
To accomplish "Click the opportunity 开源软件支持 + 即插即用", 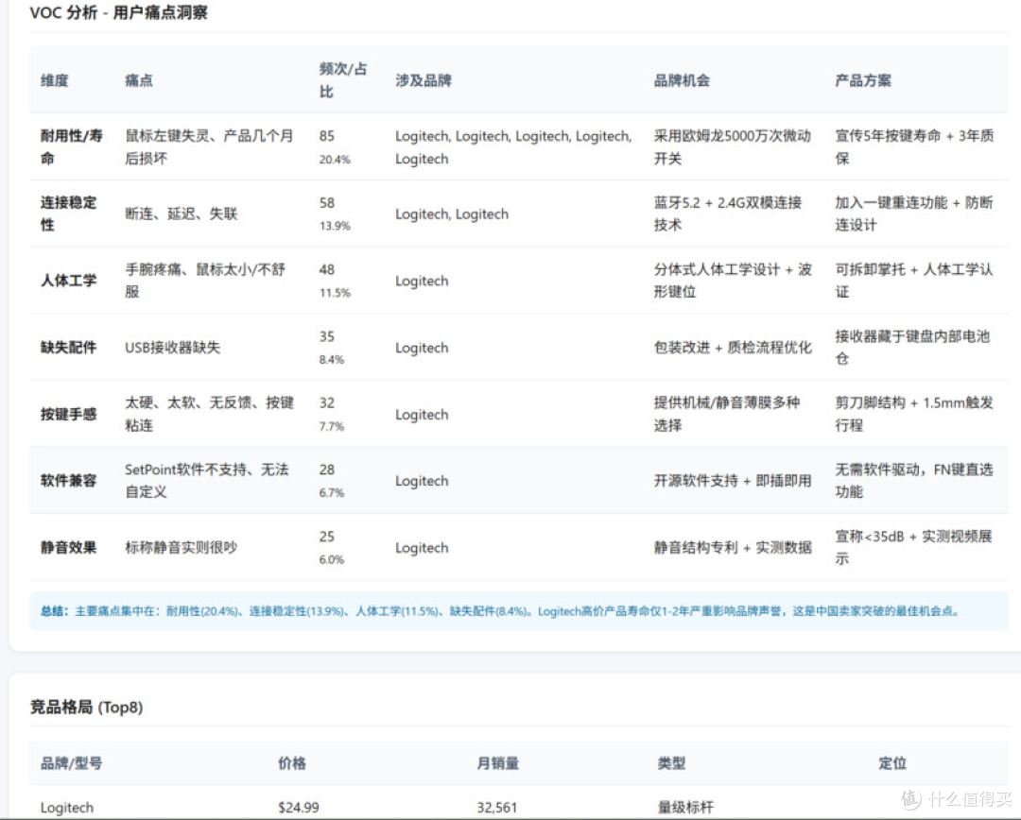I will pos(733,481).
